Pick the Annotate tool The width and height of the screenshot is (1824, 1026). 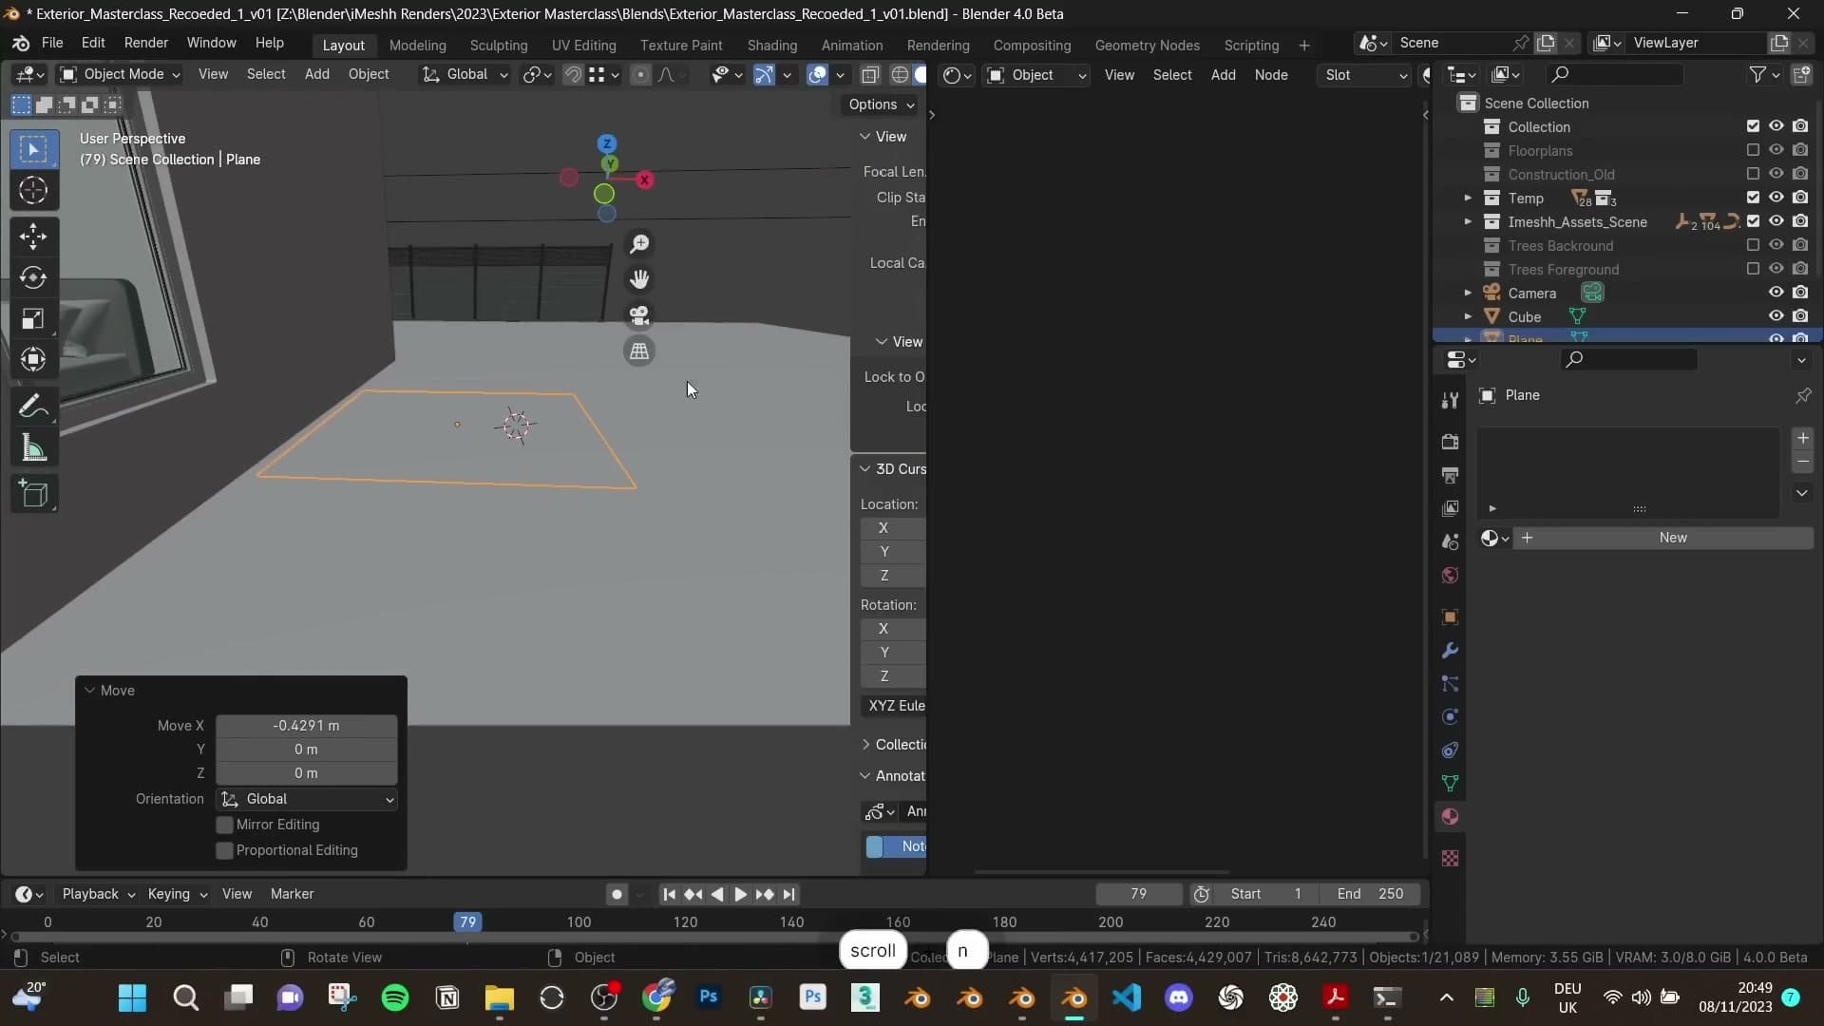click(x=33, y=407)
